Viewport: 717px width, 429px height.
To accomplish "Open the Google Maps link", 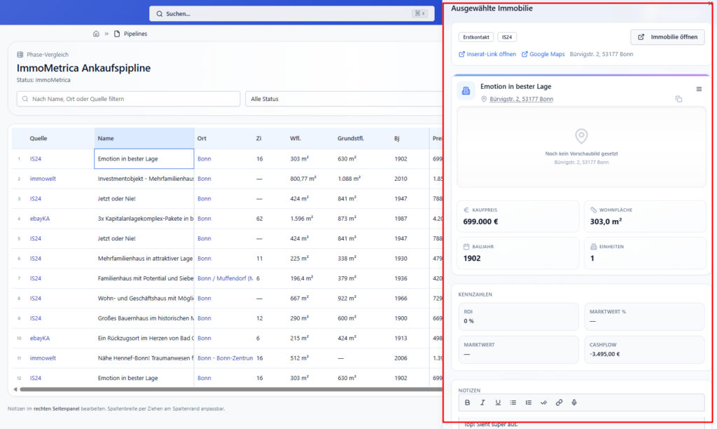I will tap(543, 54).
